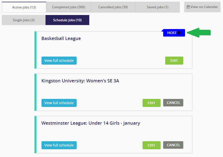View full schedule for Basketball League
Image resolution: width=223 pixels, height=157 pixels.
pyautogui.click(x=59, y=61)
